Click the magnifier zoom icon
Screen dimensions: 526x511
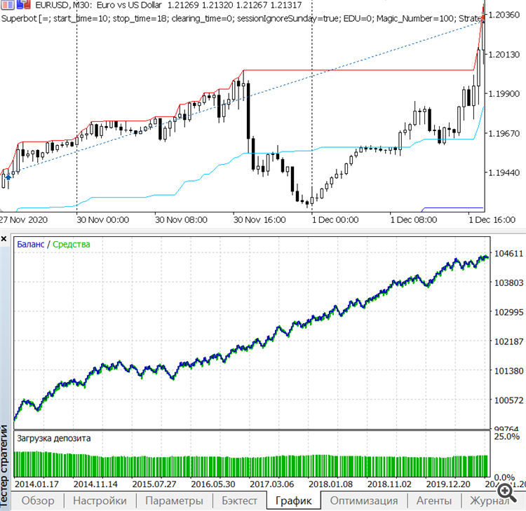(x=506, y=492)
